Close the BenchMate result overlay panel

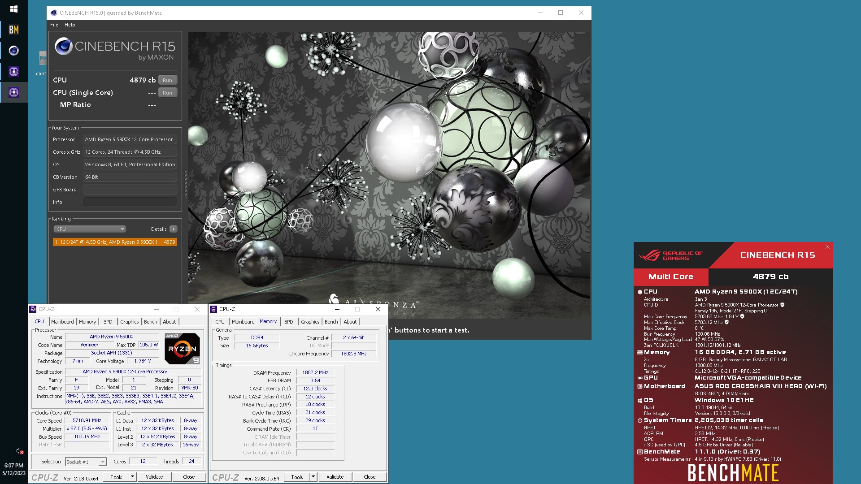[x=827, y=247]
